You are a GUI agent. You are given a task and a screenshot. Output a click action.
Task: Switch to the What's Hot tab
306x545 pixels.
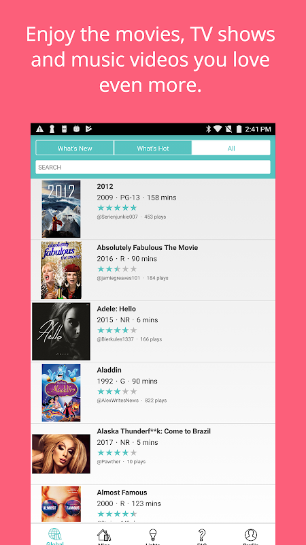pos(152,148)
